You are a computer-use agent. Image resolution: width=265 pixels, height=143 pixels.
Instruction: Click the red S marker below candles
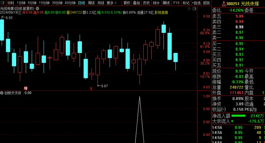91,89
